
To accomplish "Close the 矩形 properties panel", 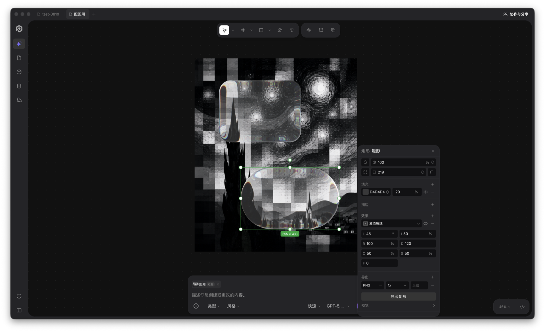I will [433, 151].
